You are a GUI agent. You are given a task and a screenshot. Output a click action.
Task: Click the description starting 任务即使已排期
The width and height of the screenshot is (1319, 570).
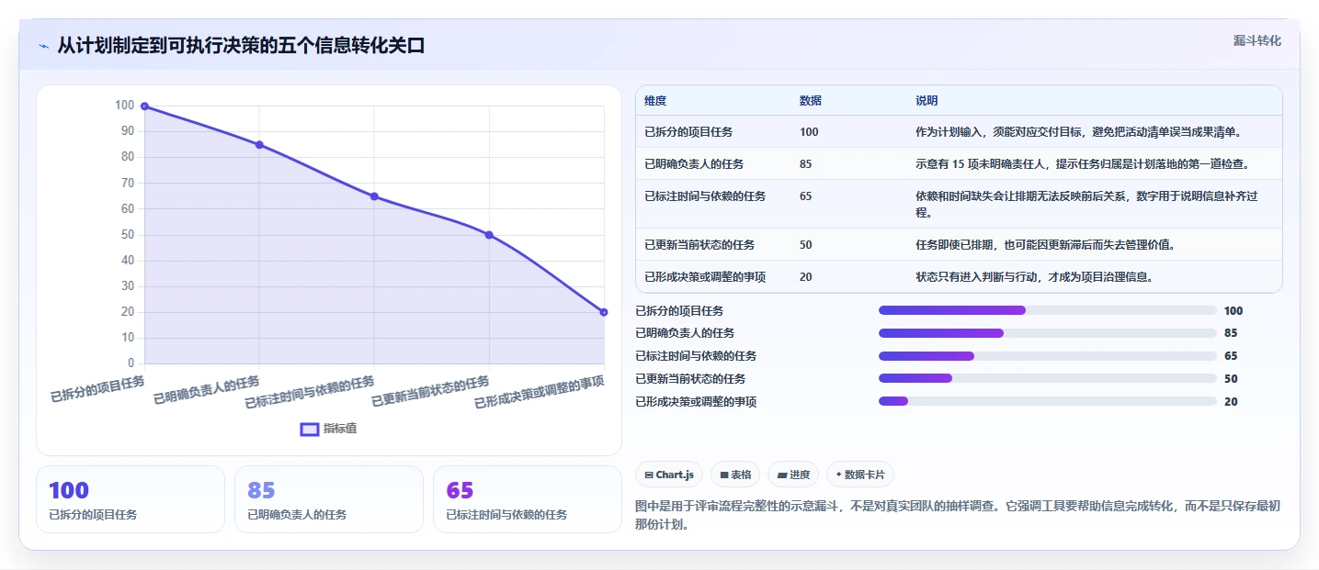click(1045, 244)
